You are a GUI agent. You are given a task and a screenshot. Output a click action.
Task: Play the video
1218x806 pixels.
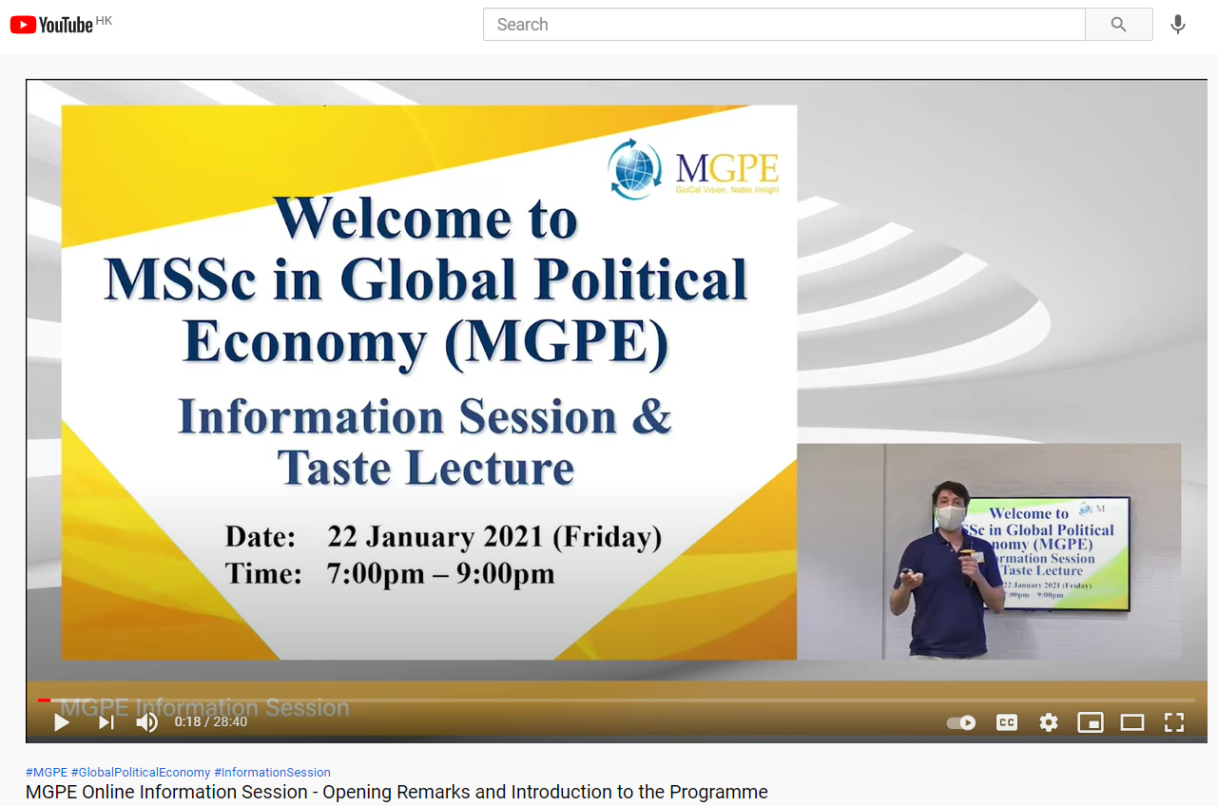[x=62, y=722]
